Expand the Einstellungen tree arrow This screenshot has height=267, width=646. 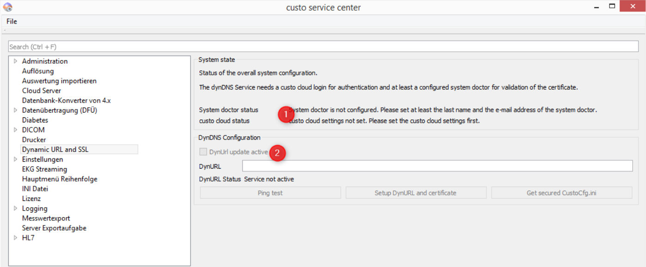click(15, 159)
